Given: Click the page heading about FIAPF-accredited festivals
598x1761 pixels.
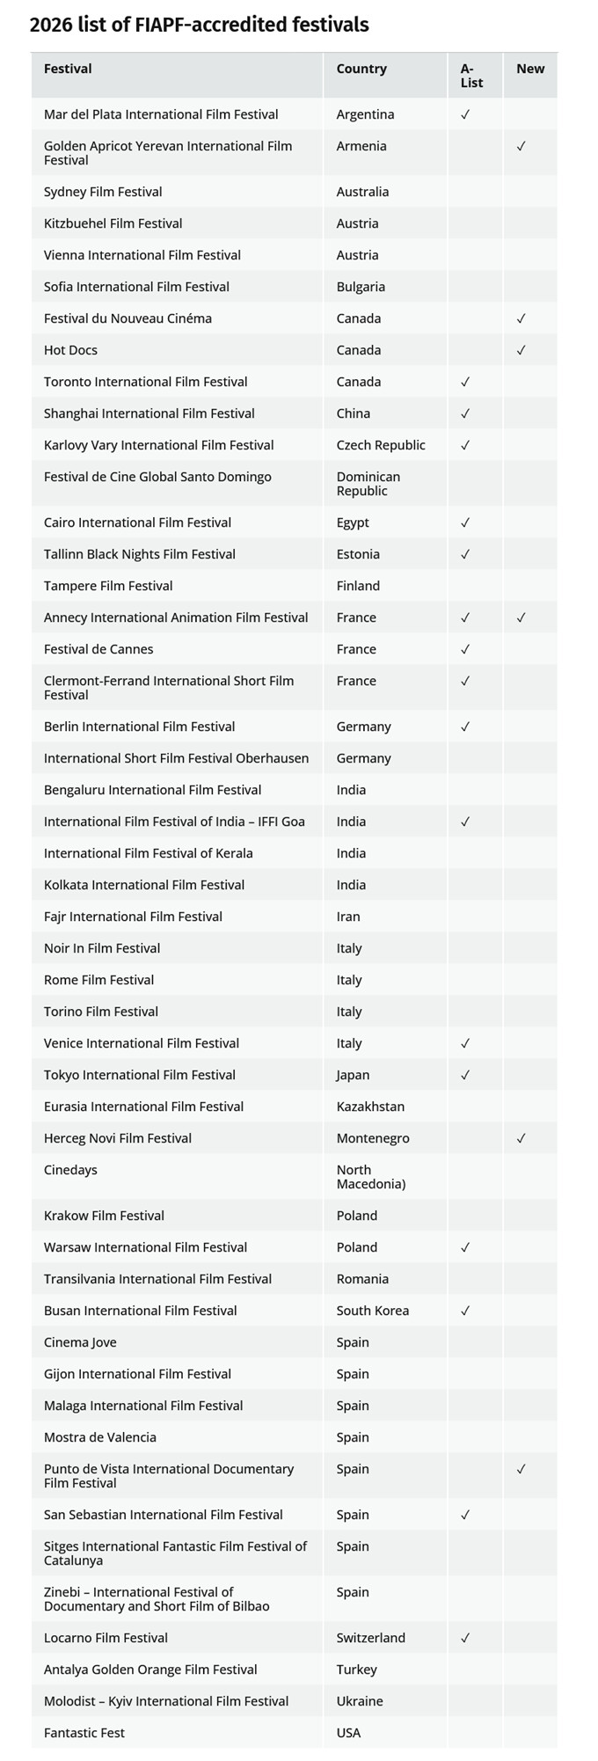Looking at the screenshot, I should tap(200, 25).
